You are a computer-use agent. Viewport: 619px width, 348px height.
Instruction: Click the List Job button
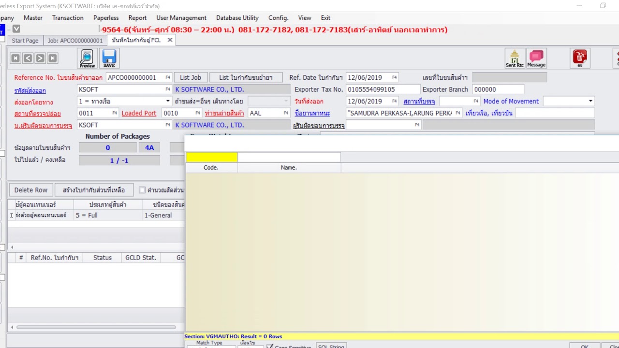[191, 77]
